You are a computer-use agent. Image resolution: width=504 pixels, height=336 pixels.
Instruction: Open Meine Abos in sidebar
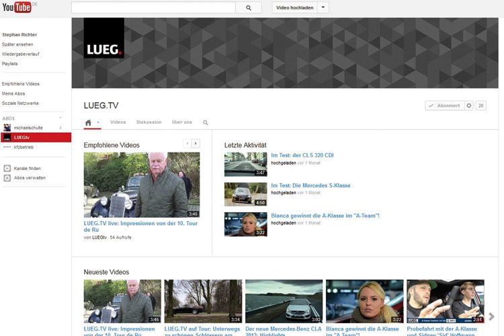13,93
